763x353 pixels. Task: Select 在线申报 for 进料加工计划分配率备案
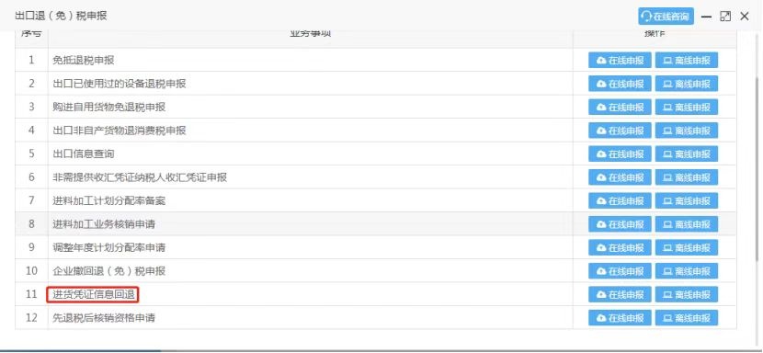(620, 200)
